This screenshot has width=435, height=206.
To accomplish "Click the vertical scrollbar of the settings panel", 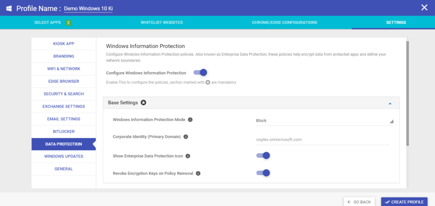I will click(407, 94).
